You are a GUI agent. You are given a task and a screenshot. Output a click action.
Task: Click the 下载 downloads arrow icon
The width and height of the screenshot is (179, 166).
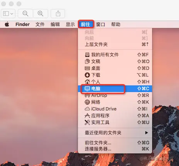pos(87,75)
